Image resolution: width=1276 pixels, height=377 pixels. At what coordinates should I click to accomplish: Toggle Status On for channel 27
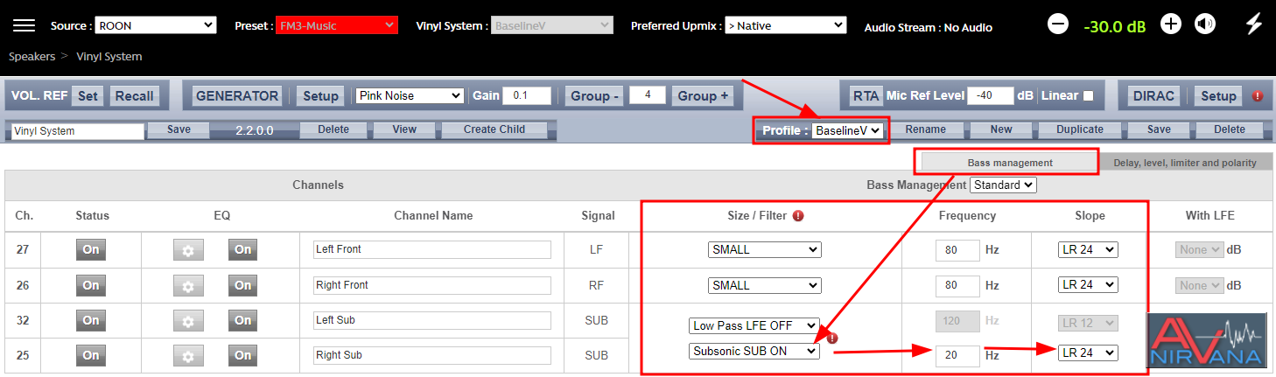coord(91,249)
